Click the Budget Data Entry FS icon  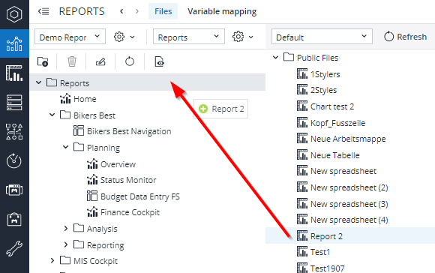(92, 196)
